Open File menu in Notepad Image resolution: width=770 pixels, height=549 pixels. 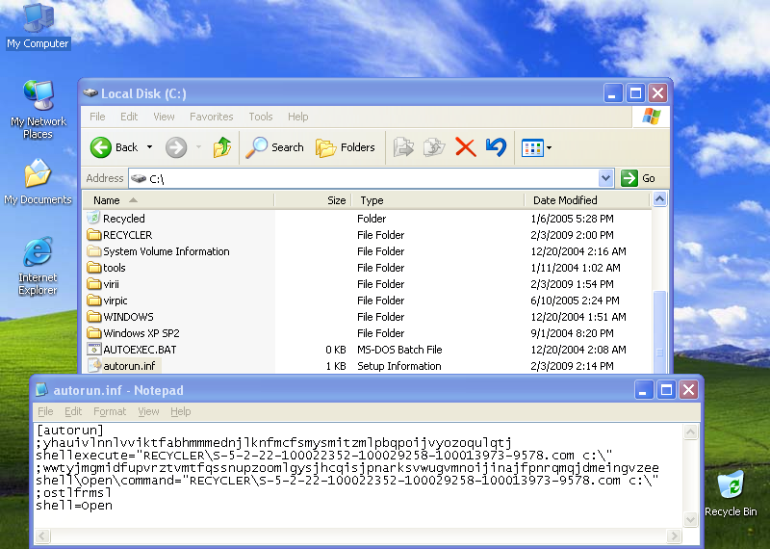click(x=45, y=411)
